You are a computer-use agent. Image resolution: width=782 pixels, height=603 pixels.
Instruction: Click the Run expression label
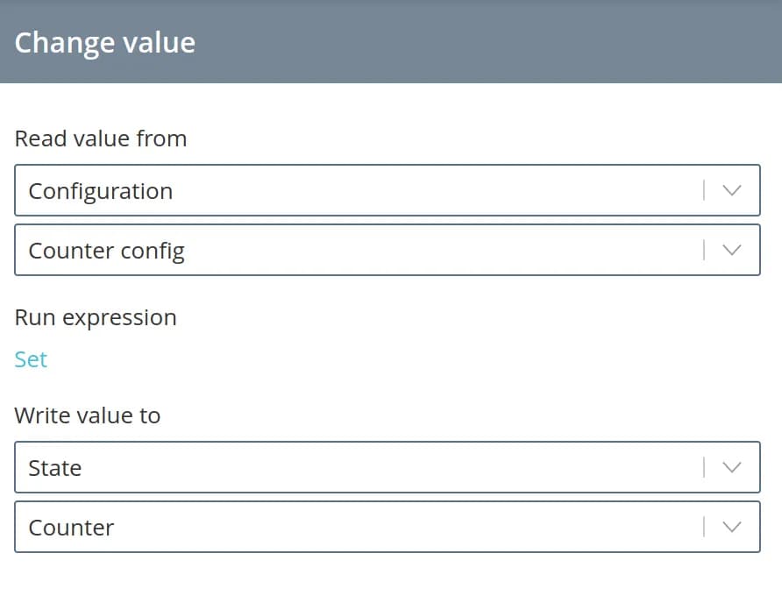coord(96,317)
